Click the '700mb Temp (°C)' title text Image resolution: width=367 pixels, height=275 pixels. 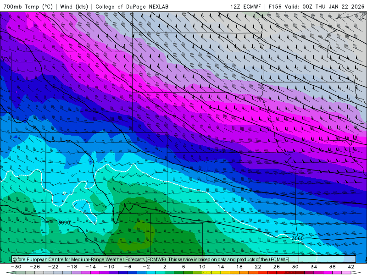pos(28,6)
